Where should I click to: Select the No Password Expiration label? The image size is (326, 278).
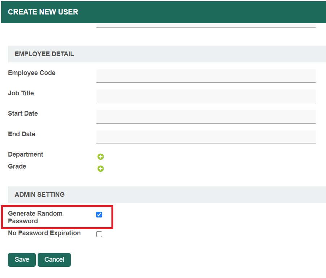click(x=44, y=233)
